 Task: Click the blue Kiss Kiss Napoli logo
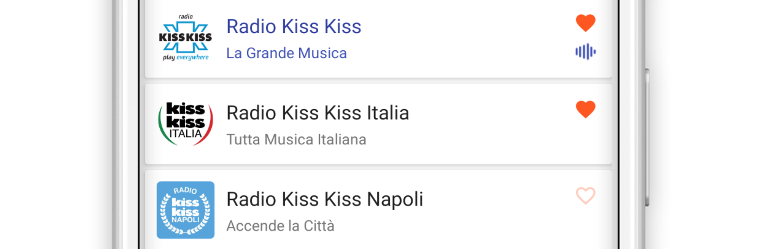coord(185,210)
